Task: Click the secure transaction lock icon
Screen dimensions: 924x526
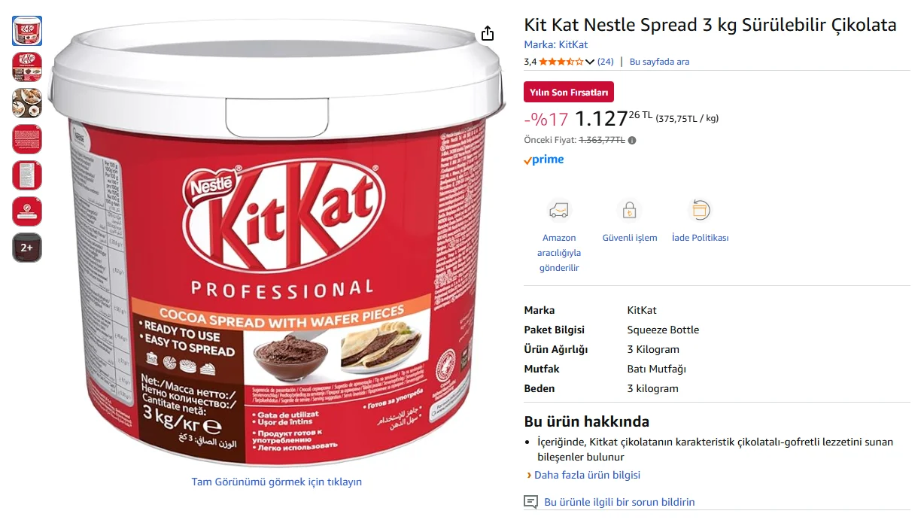Action: pos(629,210)
